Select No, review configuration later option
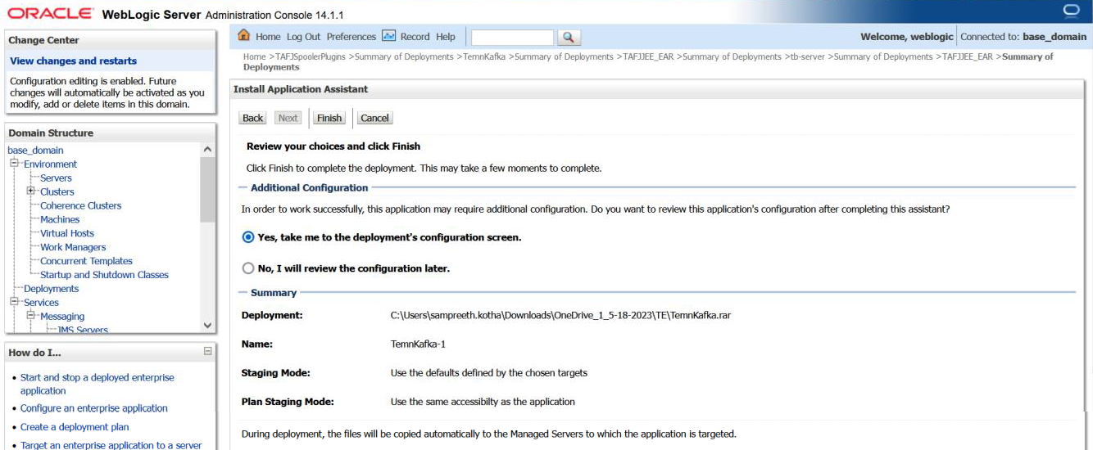The width and height of the screenshot is (1093, 450). click(x=248, y=268)
